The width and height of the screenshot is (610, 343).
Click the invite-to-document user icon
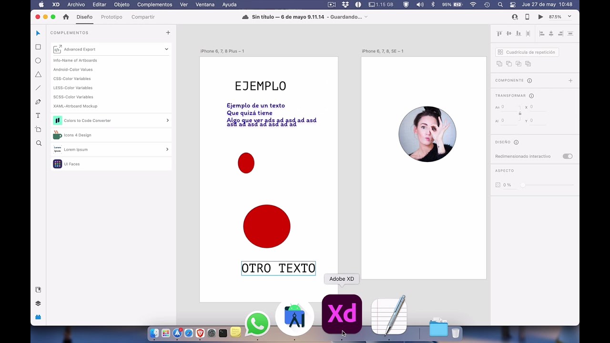click(515, 17)
